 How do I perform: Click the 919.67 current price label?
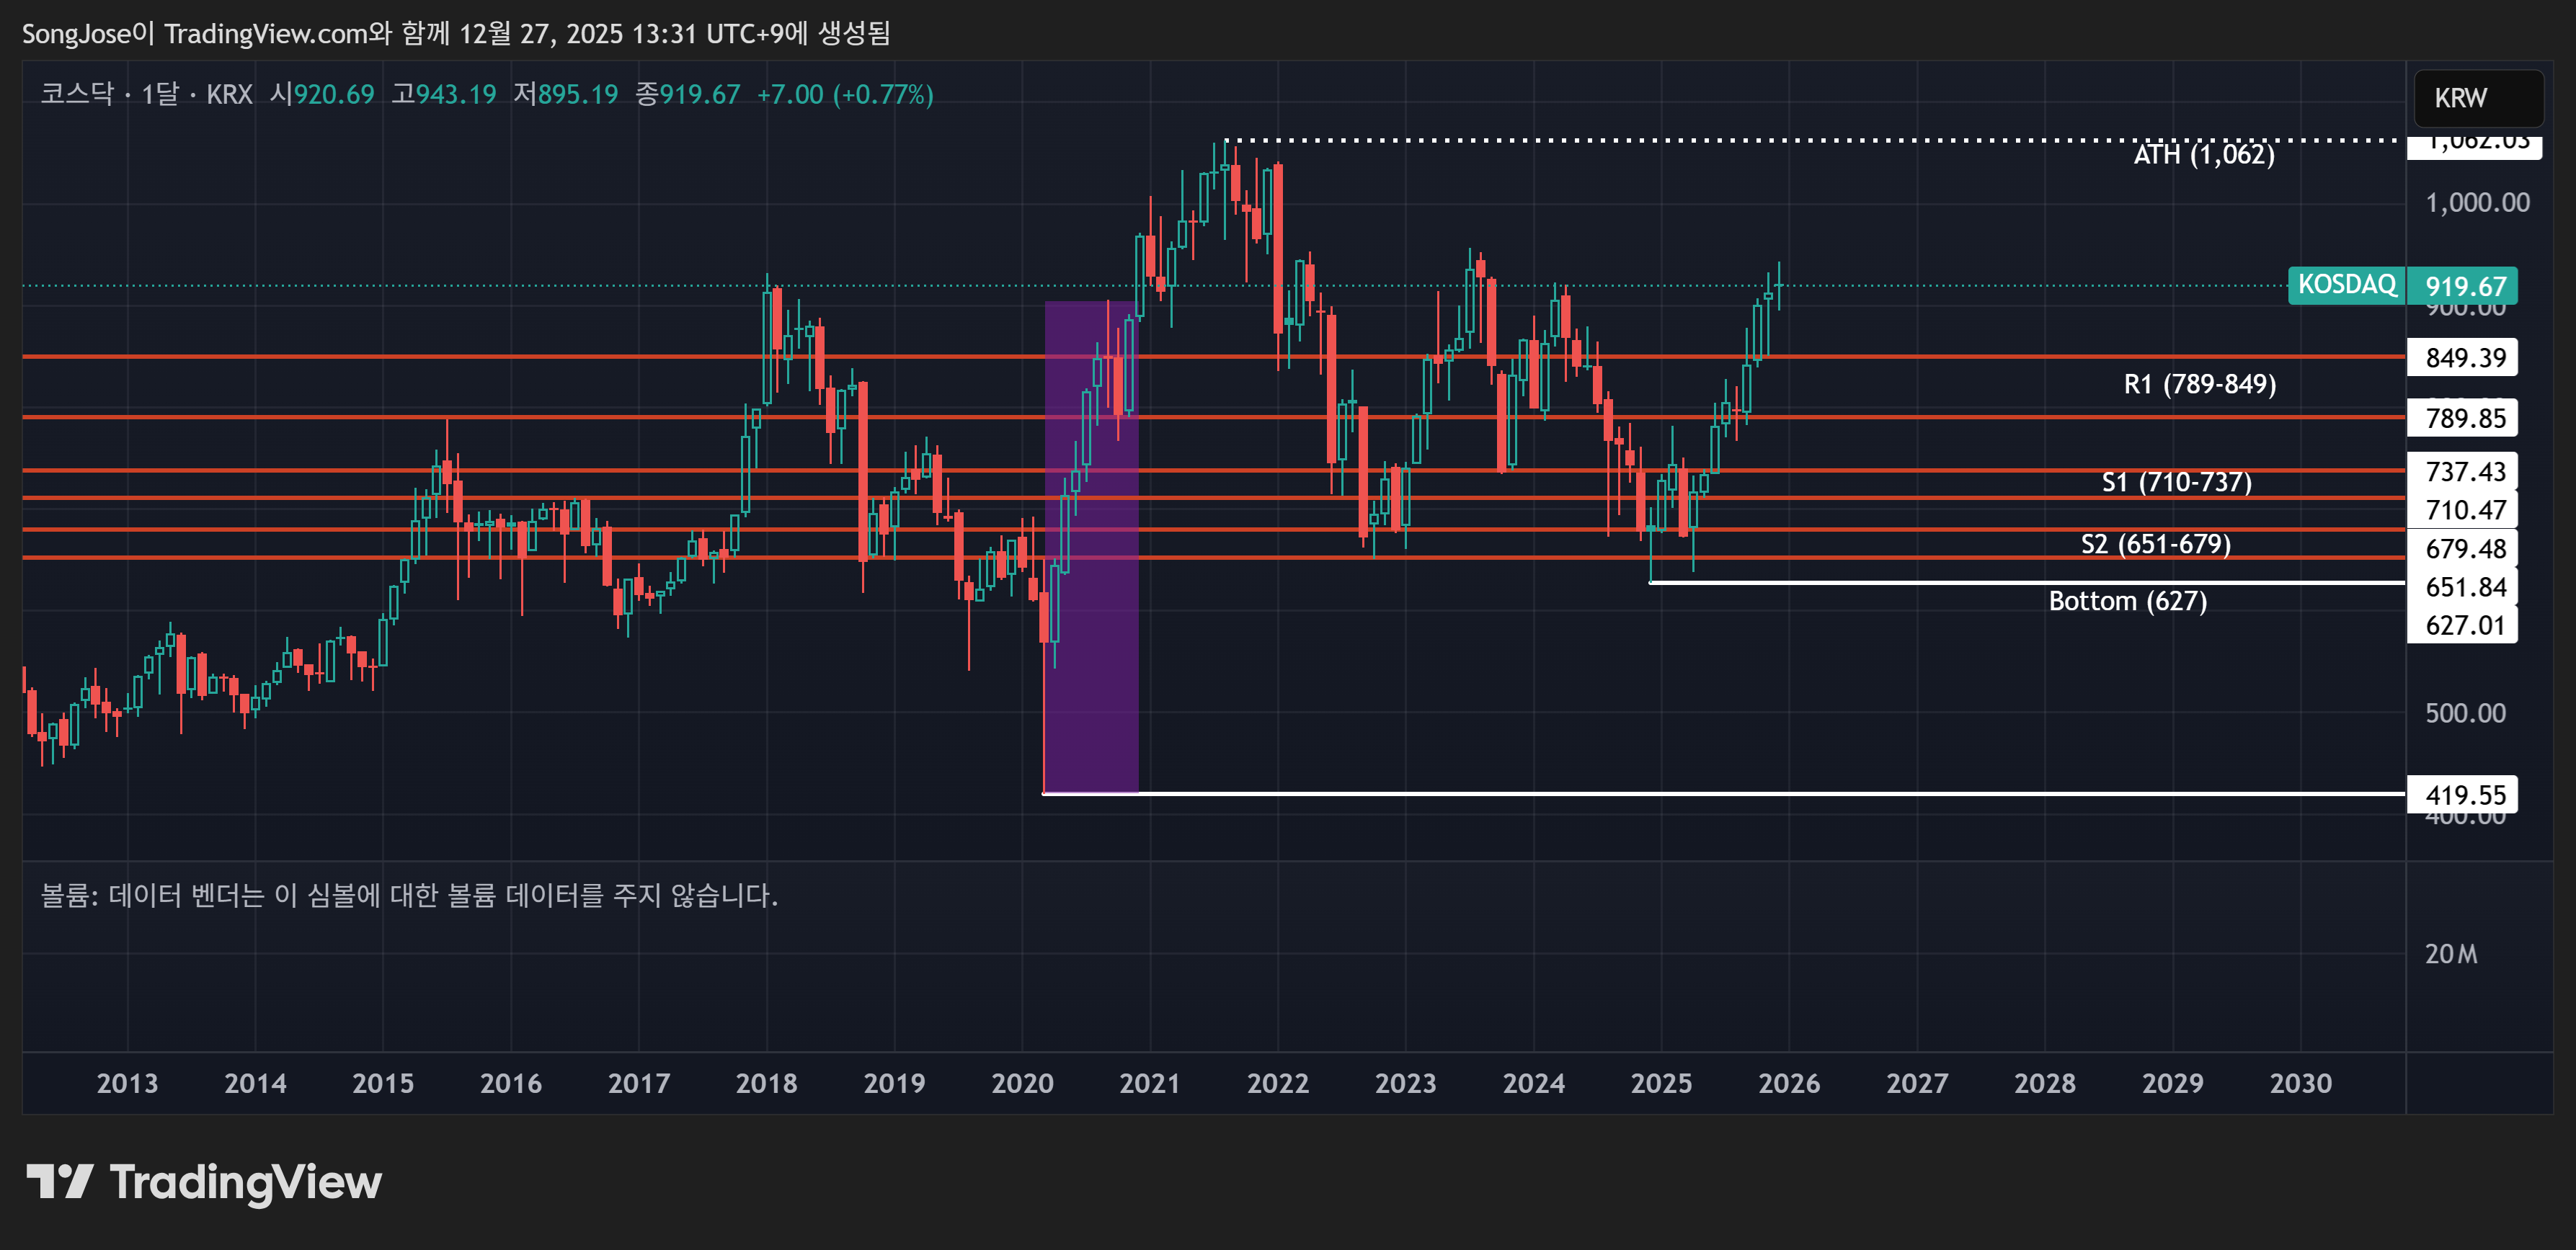(2464, 287)
